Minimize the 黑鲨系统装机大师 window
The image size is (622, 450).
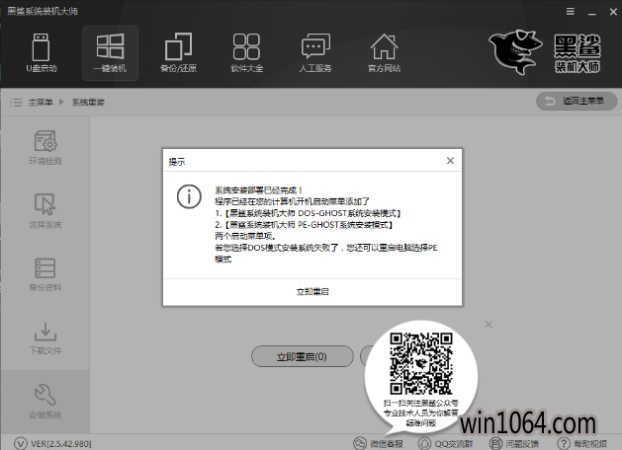tap(592, 12)
